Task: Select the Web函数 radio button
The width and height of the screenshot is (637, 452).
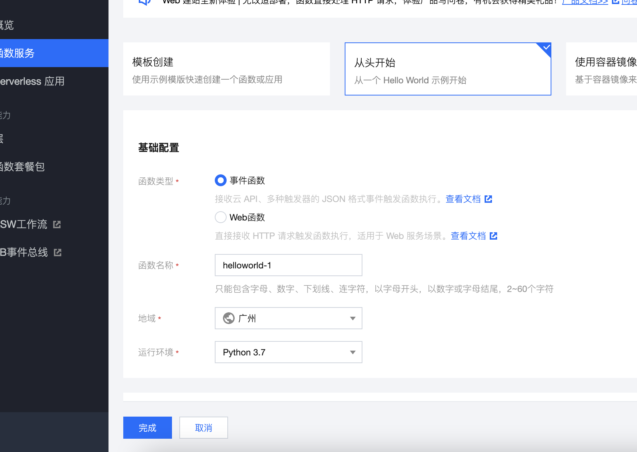Action: click(221, 218)
